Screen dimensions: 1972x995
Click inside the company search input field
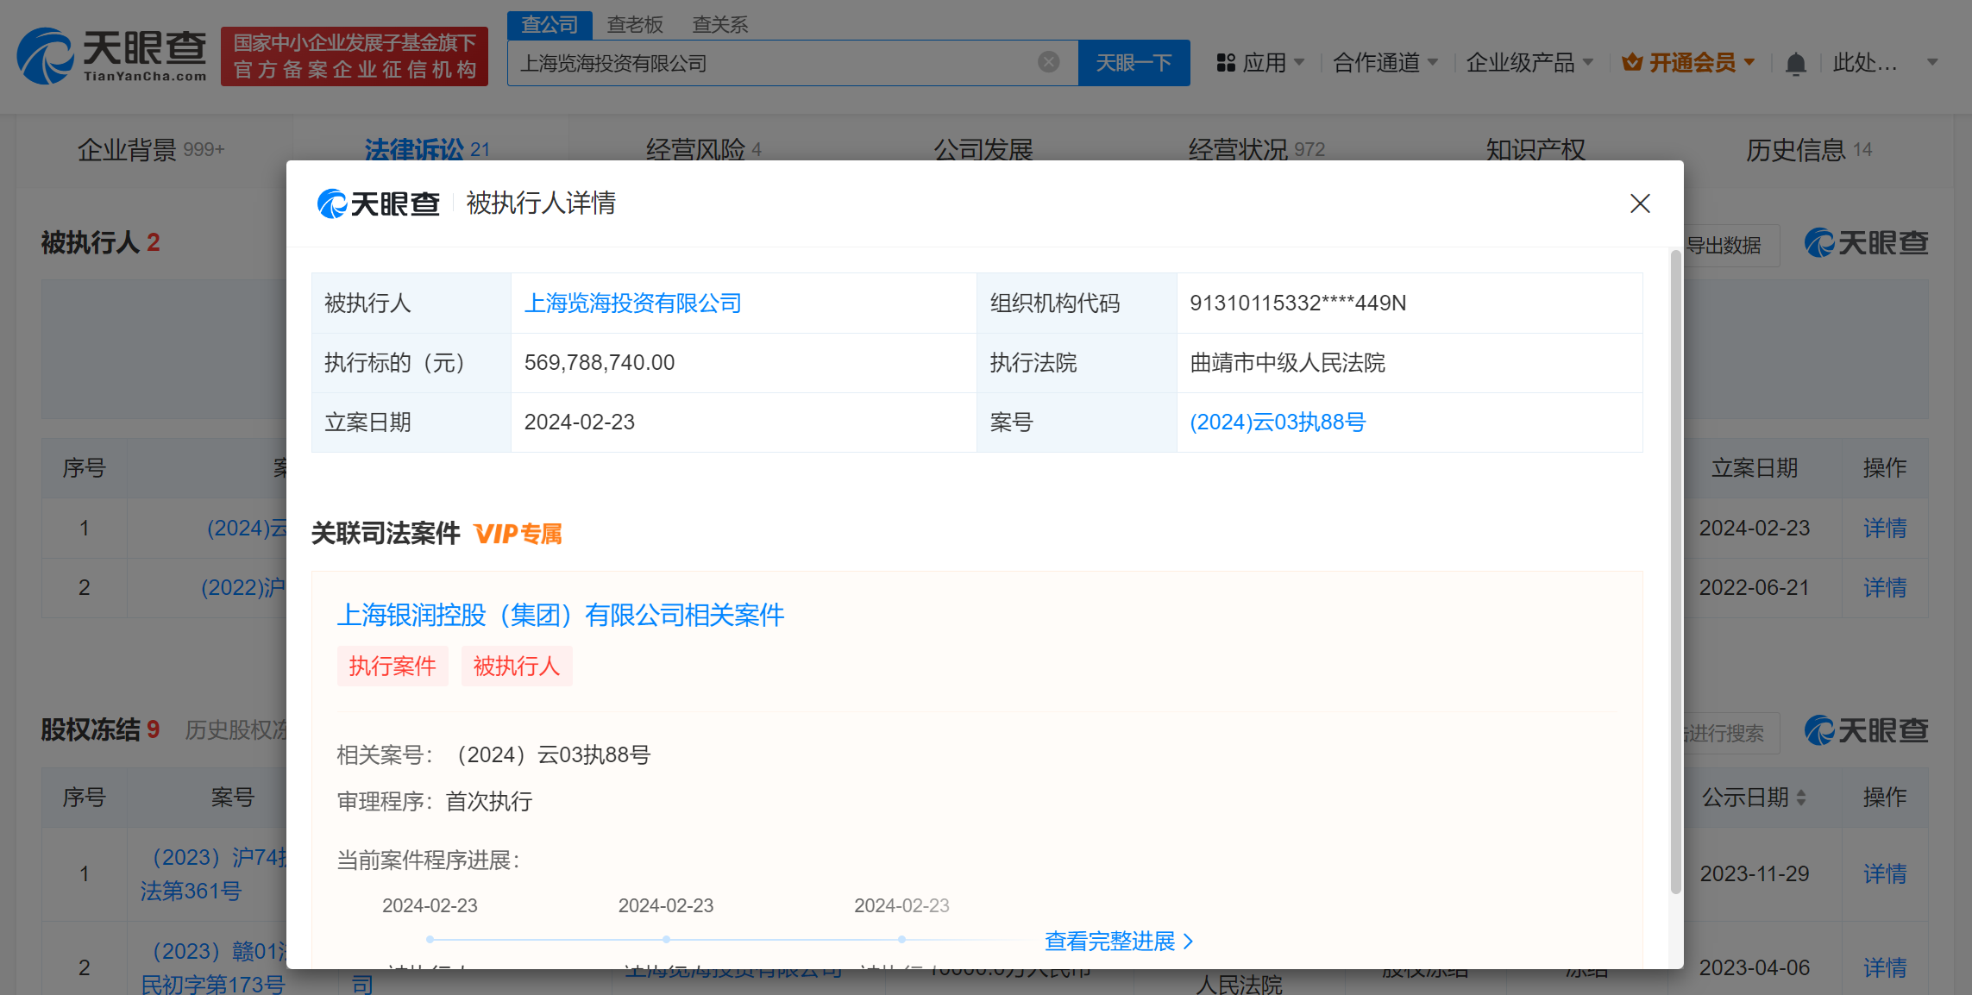coord(776,62)
